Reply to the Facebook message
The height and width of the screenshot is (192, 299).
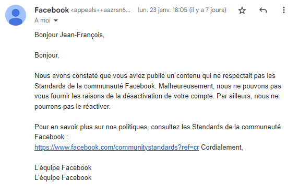pyautogui.click(x=263, y=10)
